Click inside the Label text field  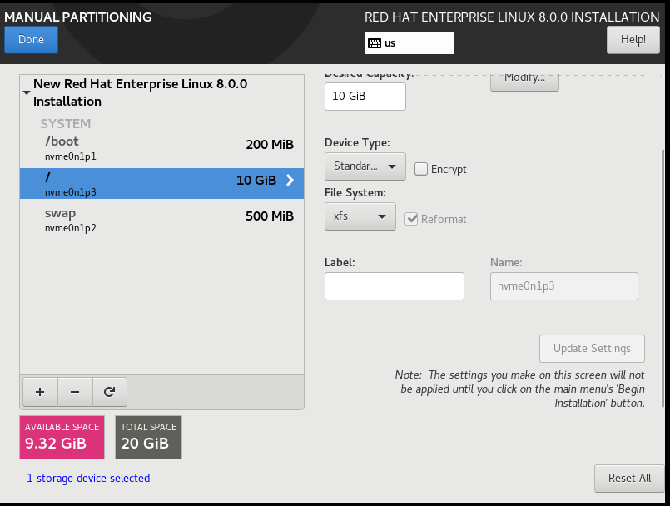pyautogui.click(x=394, y=285)
